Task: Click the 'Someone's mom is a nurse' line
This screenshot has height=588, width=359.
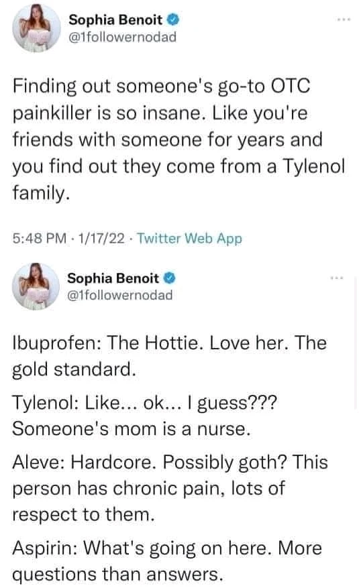Action: point(132,428)
